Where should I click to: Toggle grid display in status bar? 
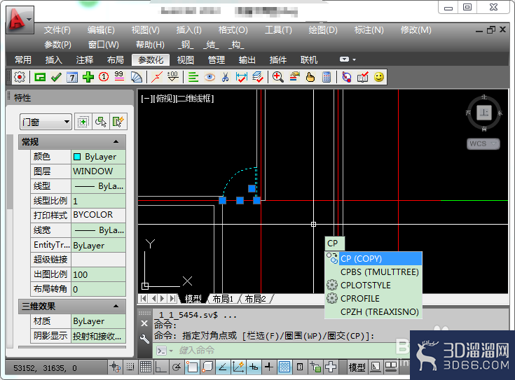[146, 367]
